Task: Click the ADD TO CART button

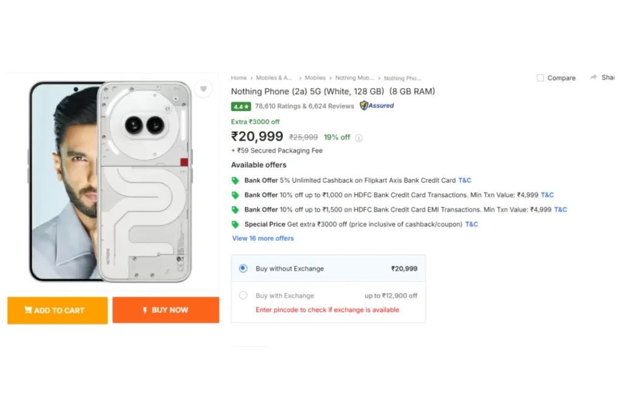Action: 58,310
